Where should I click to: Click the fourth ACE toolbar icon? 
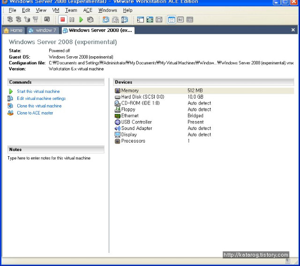click(36, 19)
